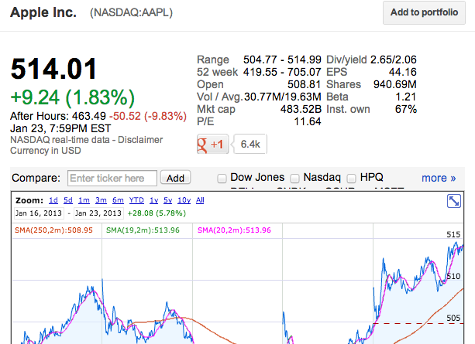Image resolution: width=475 pixels, height=344 pixels.
Task: Click the Jan 16, 2013 start date field
Action: [39, 213]
